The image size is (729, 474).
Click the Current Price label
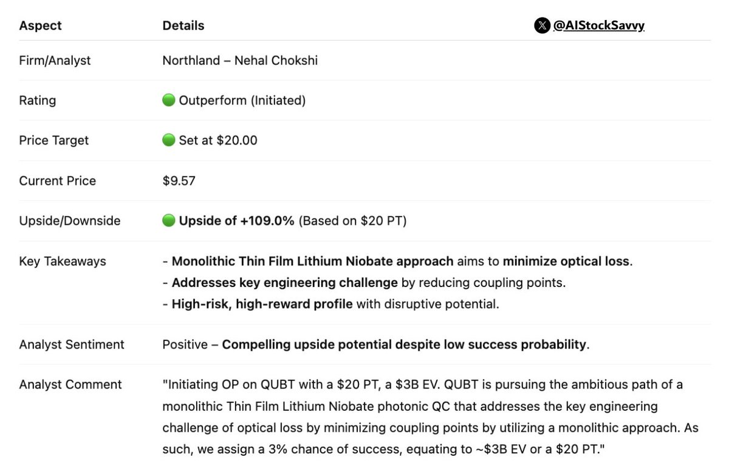pyautogui.click(x=57, y=181)
